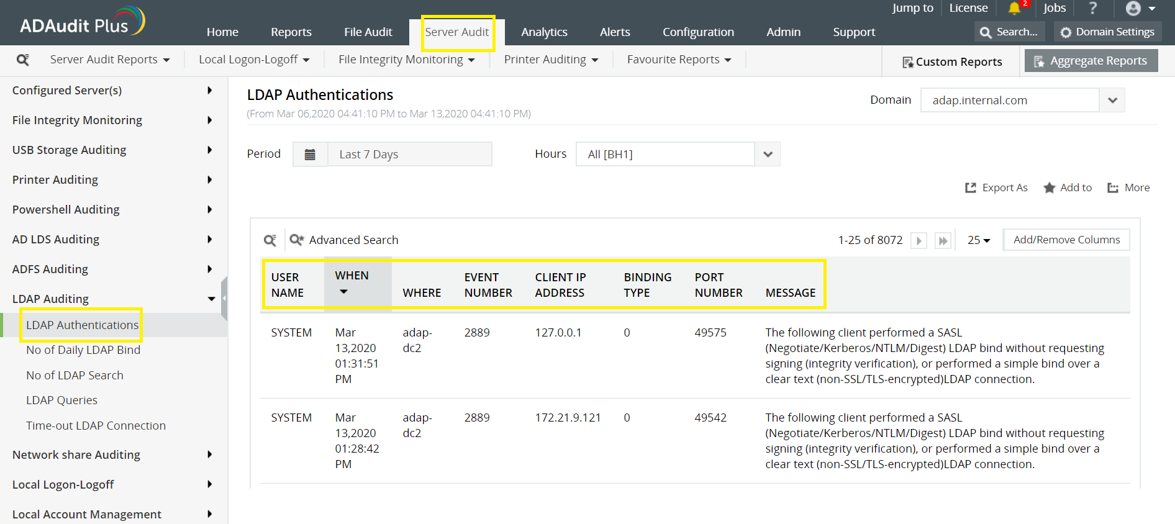1175x524 pixels.
Task: Click the report search icon in sub-navigation
Action: (23, 60)
